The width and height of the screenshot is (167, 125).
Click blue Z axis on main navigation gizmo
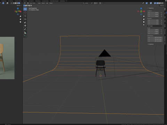[141, 8]
